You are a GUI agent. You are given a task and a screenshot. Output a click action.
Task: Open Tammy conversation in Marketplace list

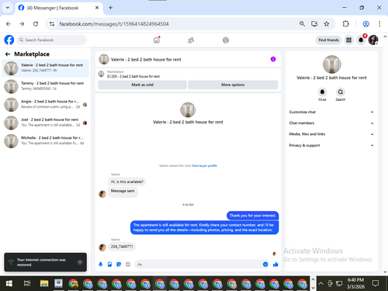[x=46, y=86]
